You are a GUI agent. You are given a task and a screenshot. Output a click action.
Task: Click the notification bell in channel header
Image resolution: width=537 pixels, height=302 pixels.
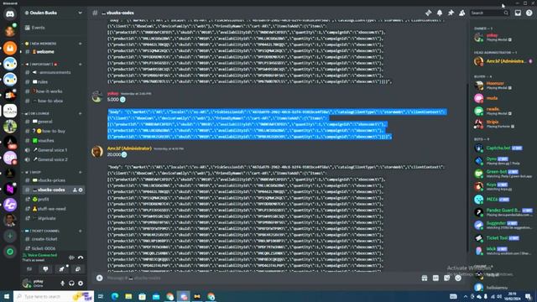coord(440,13)
